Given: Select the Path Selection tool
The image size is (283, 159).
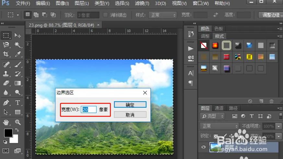Looking at the screenshot, I should click(x=6, y=112).
